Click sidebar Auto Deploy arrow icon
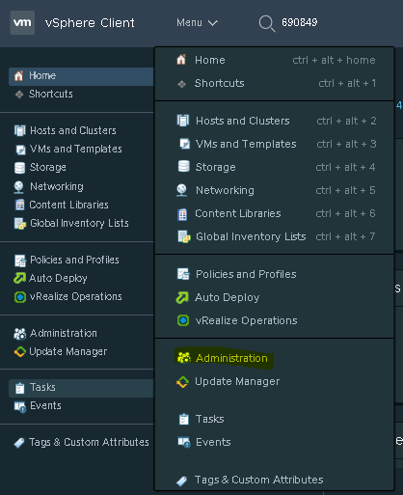 point(19,278)
